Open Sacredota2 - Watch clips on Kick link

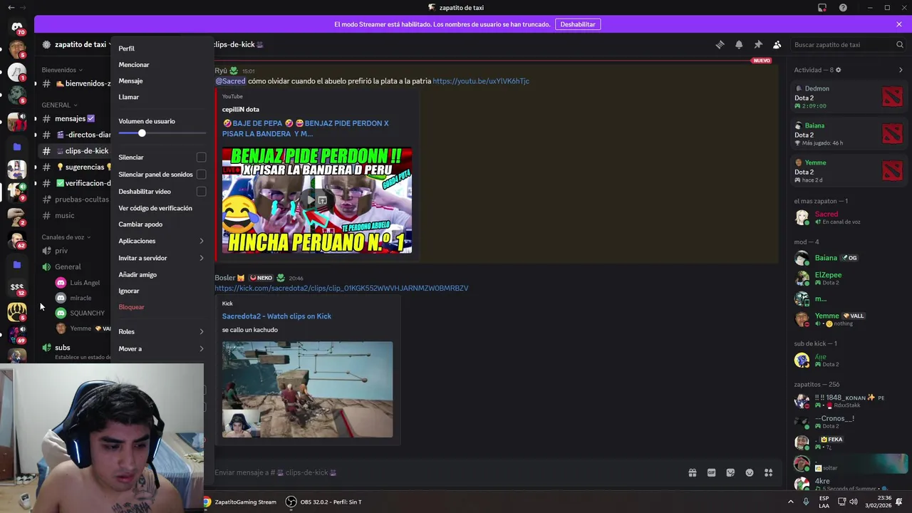point(276,316)
